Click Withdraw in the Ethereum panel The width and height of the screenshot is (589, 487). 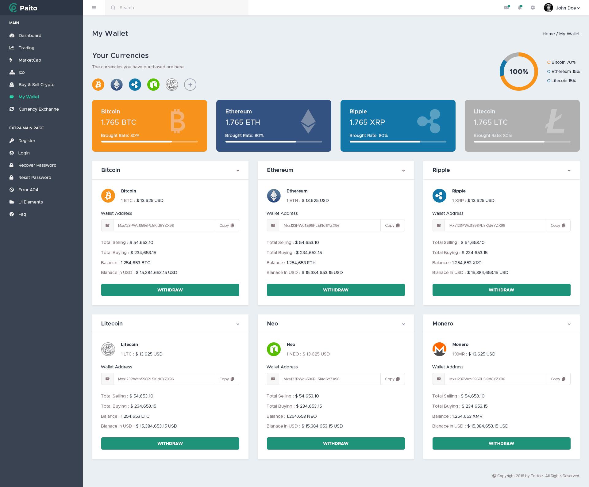[x=336, y=290]
